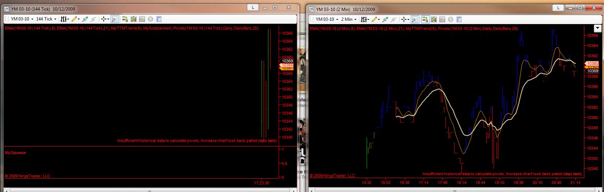Maximize the 144 Tick chart window
Viewport: 604px width, 192px height.
275,7
